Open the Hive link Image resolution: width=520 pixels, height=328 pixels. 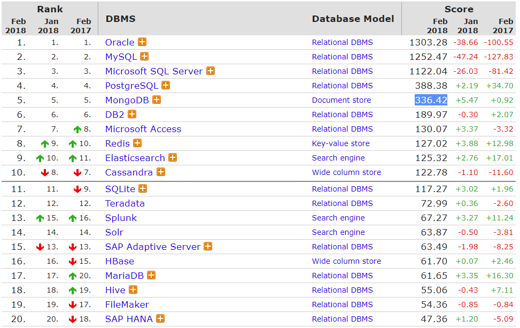115,290
